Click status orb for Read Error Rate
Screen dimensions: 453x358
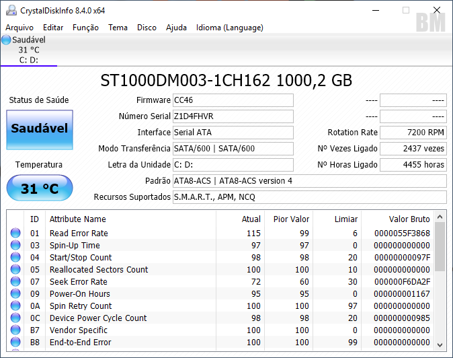[15, 233]
